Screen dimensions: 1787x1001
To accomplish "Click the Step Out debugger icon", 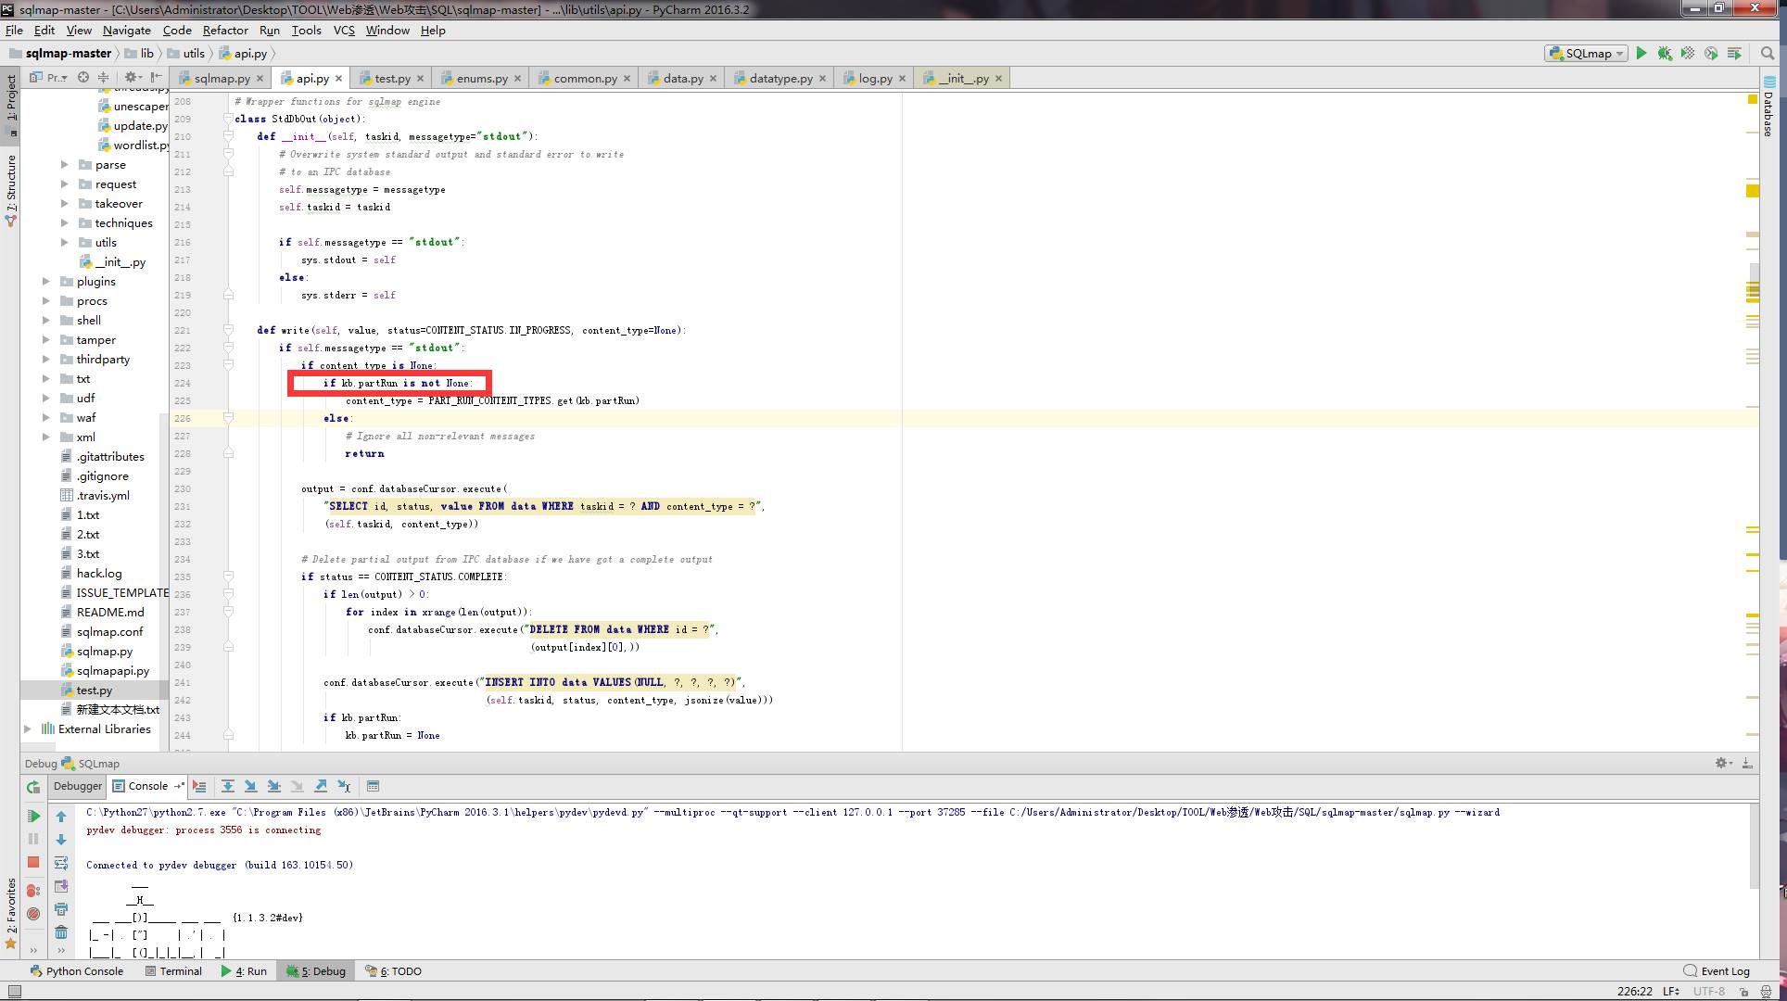I will (321, 787).
